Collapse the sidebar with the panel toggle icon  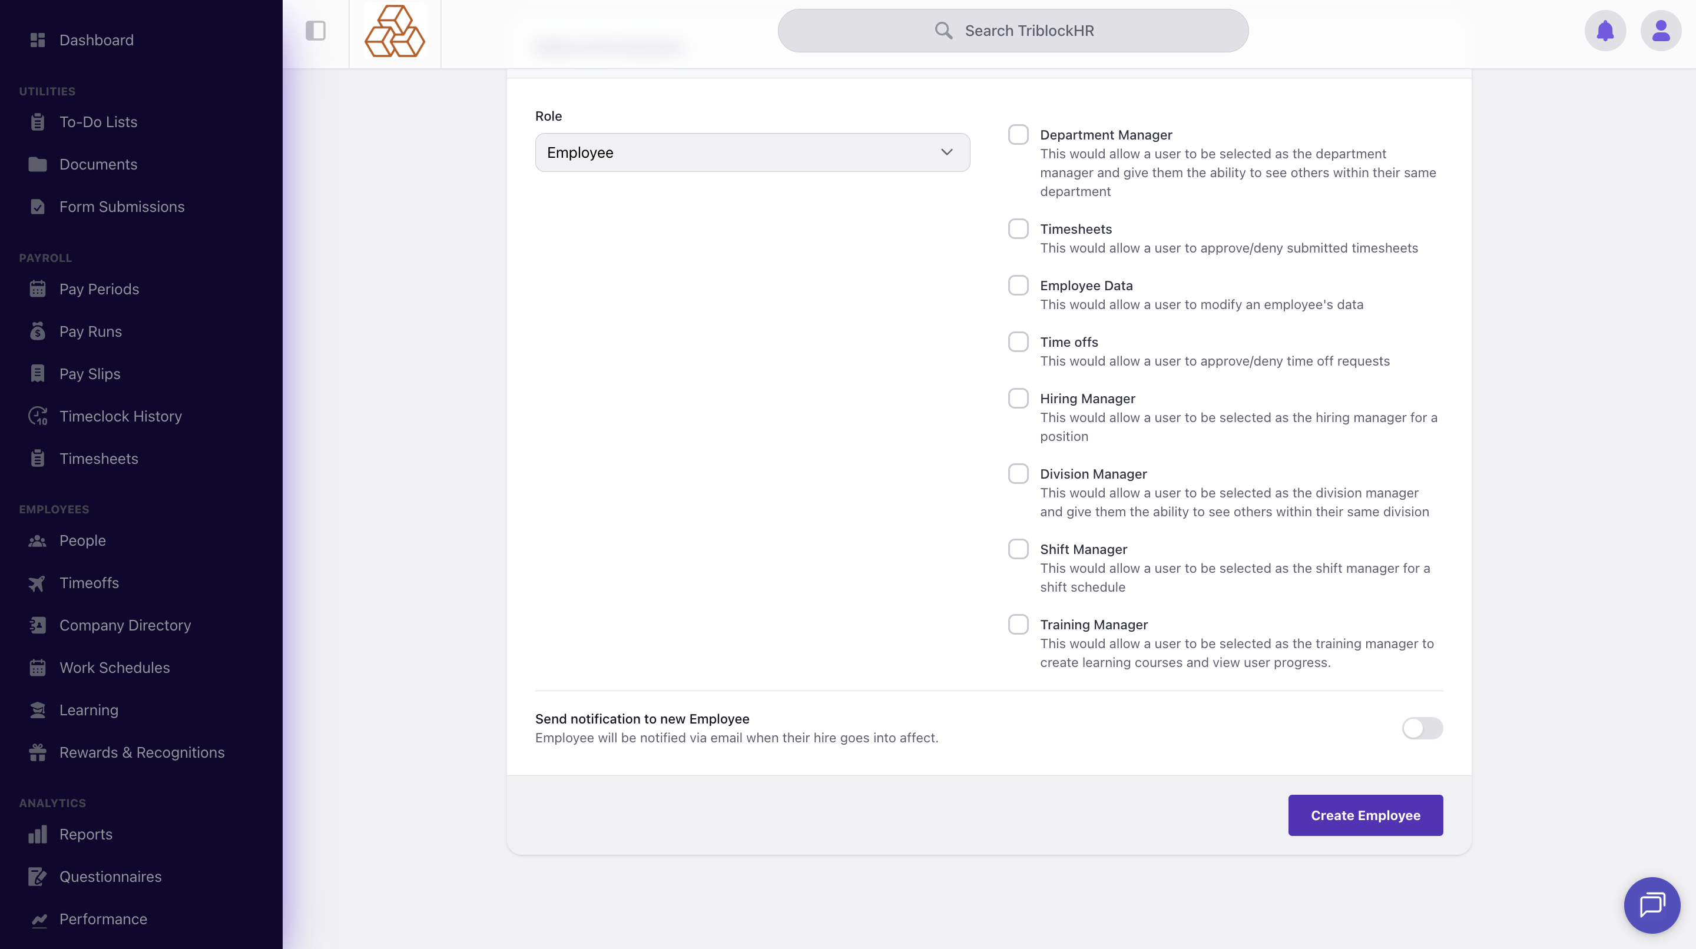[316, 31]
